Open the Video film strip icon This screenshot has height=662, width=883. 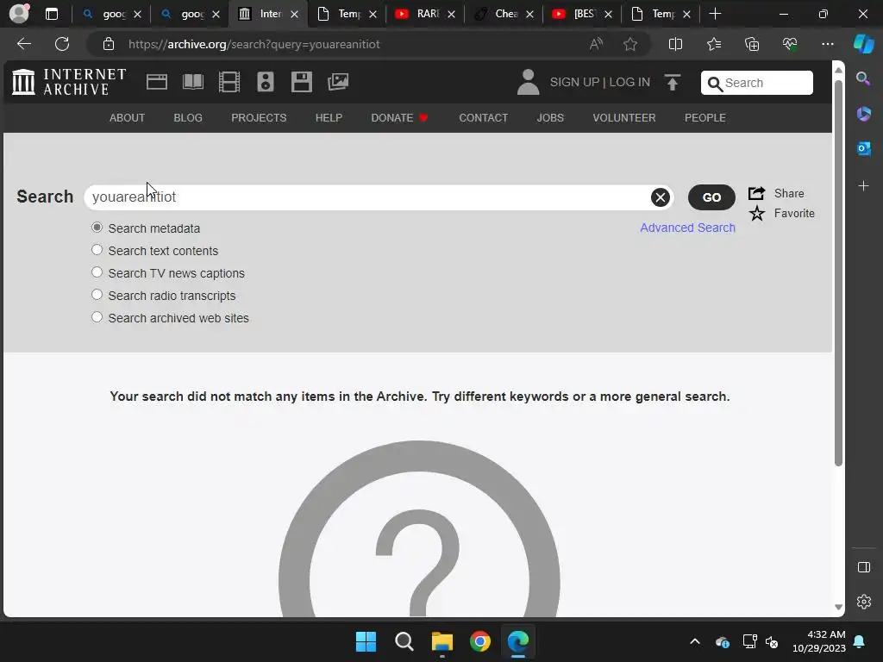(x=229, y=82)
